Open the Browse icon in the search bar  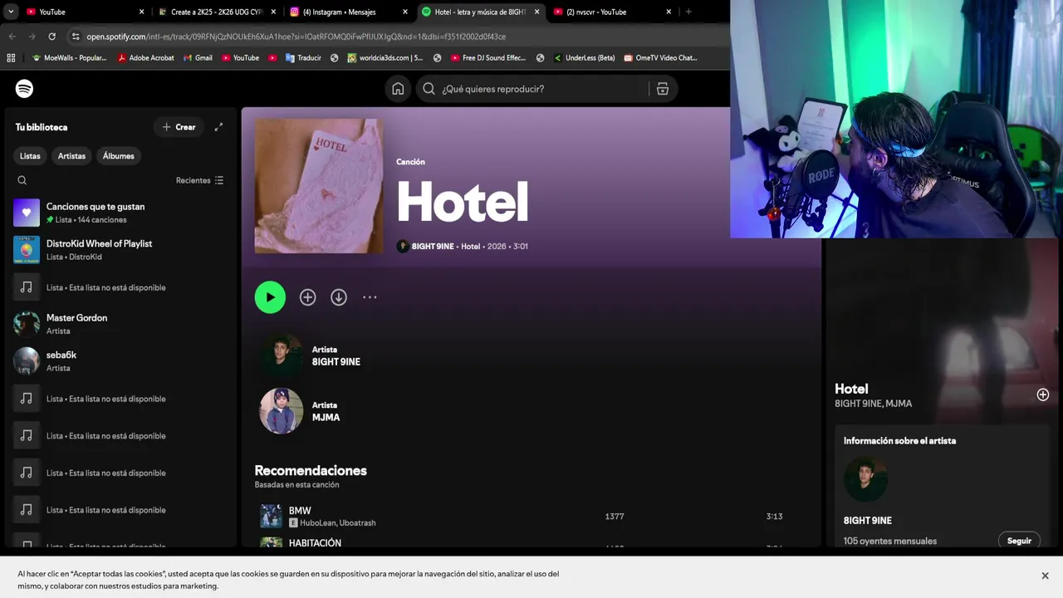point(663,89)
